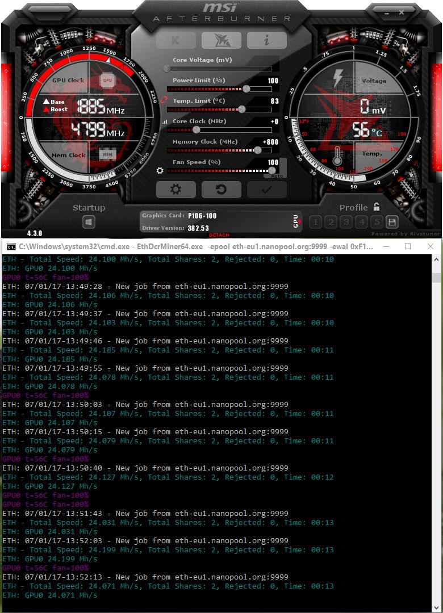Maximize the cmd.exe window
The image size is (443, 613).
point(408,246)
